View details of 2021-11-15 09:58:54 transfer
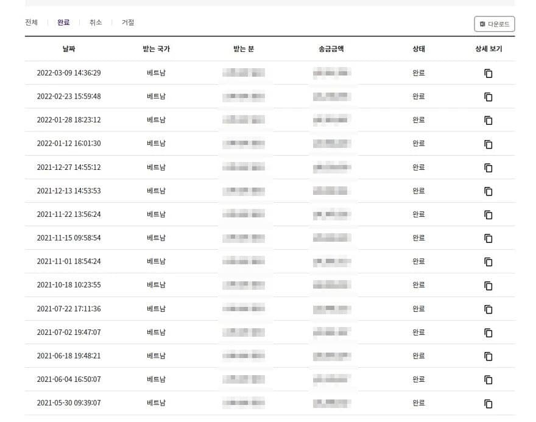This screenshot has height=422, width=536. pyautogui.click(x=488, y=238)
